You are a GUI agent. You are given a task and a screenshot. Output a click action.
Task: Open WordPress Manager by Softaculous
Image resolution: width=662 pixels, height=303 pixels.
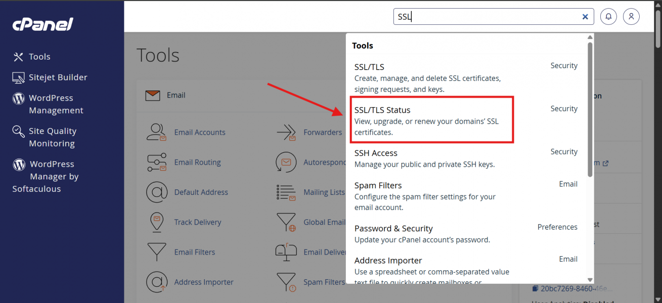coord(46,176)
